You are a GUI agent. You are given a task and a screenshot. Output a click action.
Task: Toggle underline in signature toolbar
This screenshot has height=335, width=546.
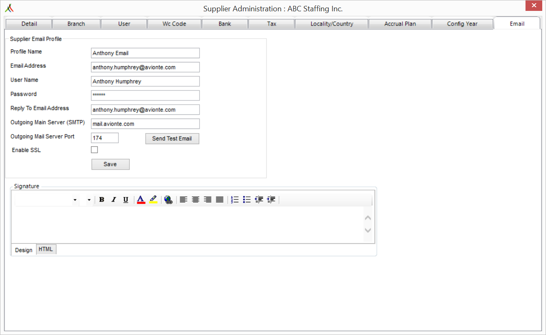pyautogui.click(x=126, y=200)
